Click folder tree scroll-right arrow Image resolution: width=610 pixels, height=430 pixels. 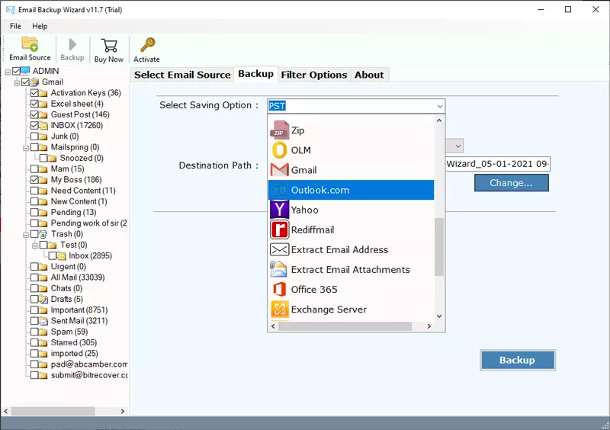(123, 411)
